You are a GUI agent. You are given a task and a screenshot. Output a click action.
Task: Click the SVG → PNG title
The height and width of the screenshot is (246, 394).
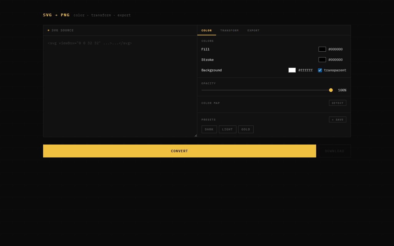coord(56,15)
